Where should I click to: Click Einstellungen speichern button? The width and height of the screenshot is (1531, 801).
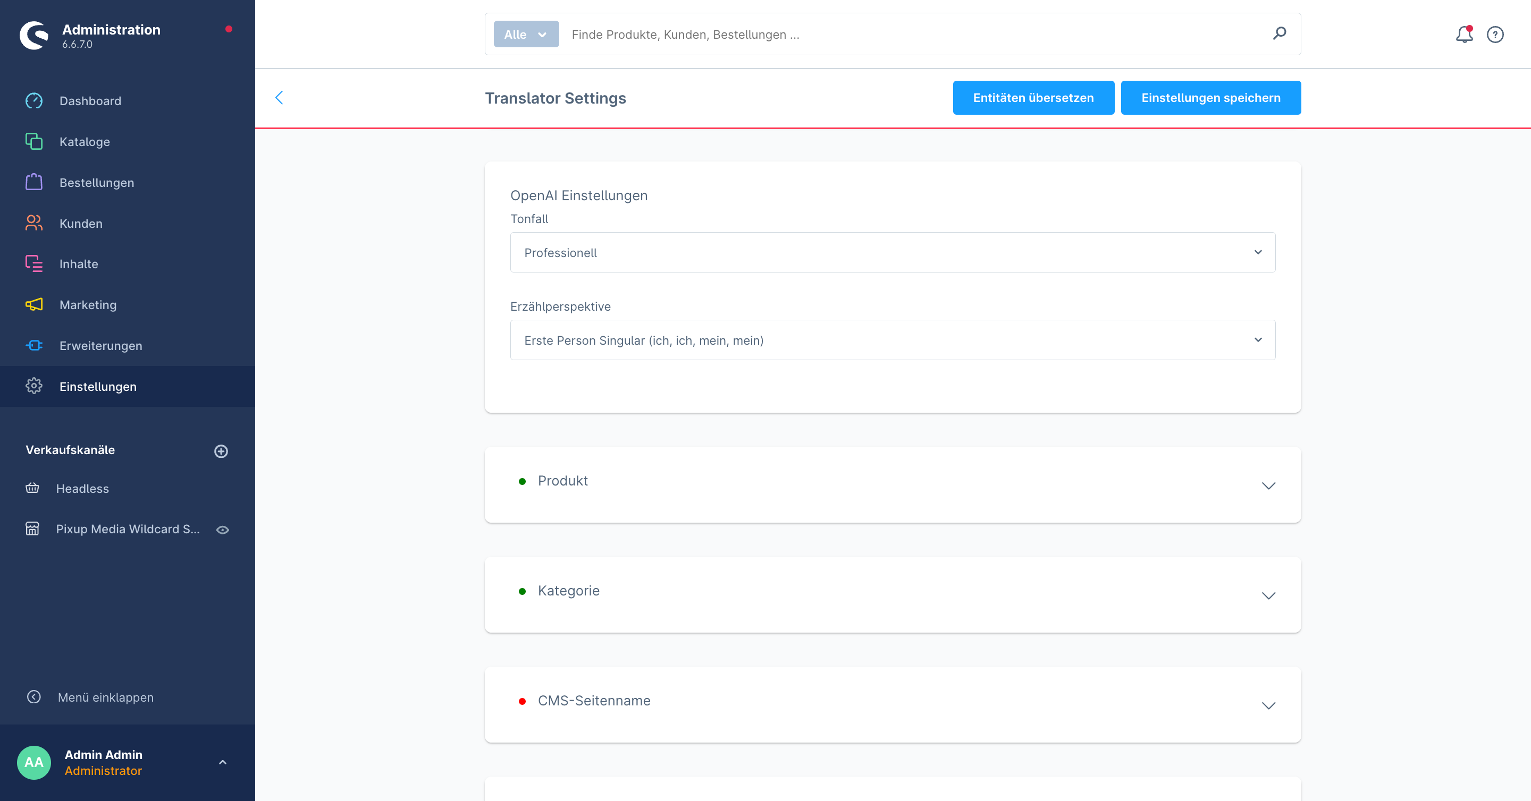pyautogui.click(x=1210, y=98)
